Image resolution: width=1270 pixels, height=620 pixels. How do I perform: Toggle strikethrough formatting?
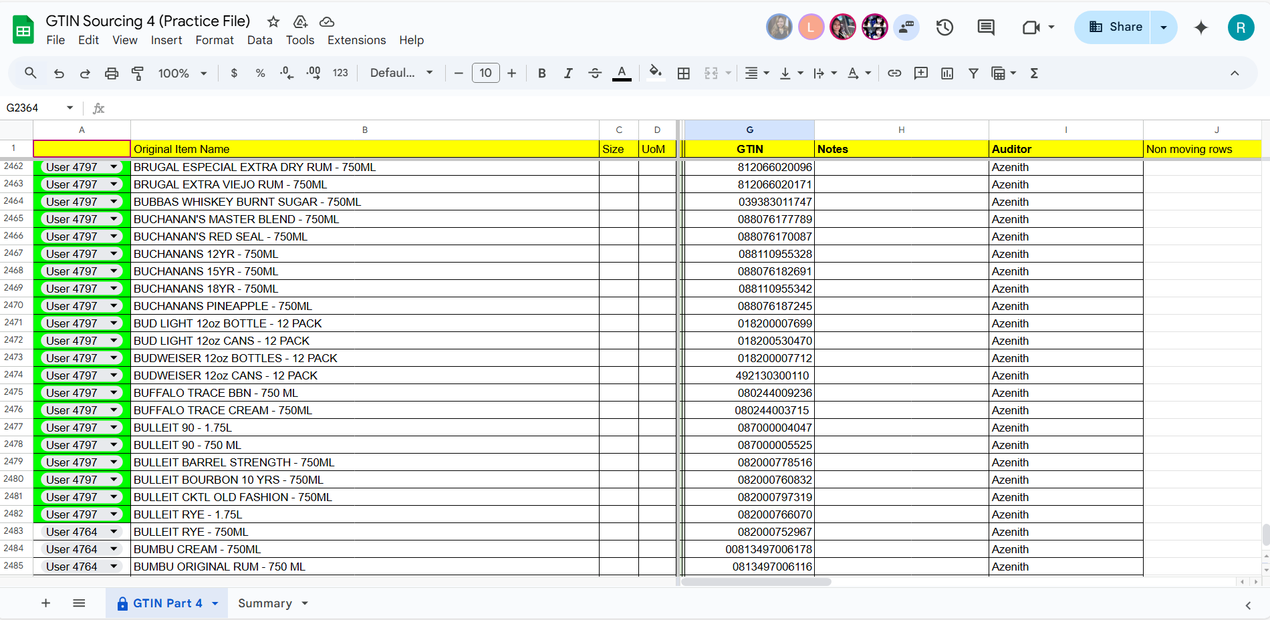tap(595, 73)
